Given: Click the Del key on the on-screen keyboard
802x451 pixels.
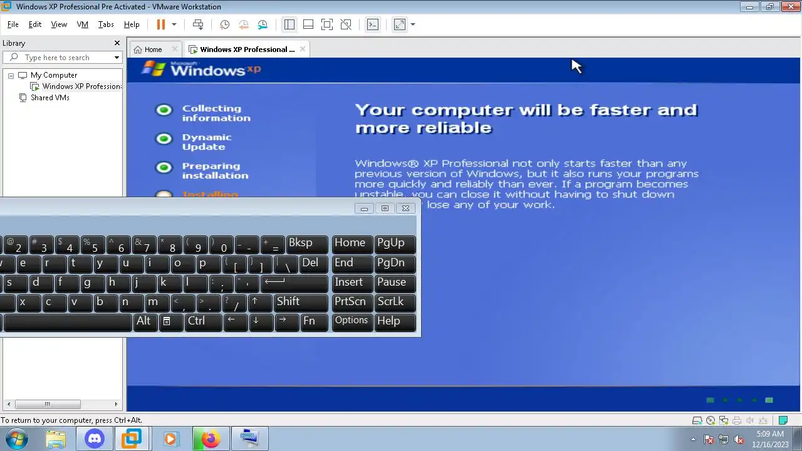Looking at the screenshot, I should tap(314, 264).
